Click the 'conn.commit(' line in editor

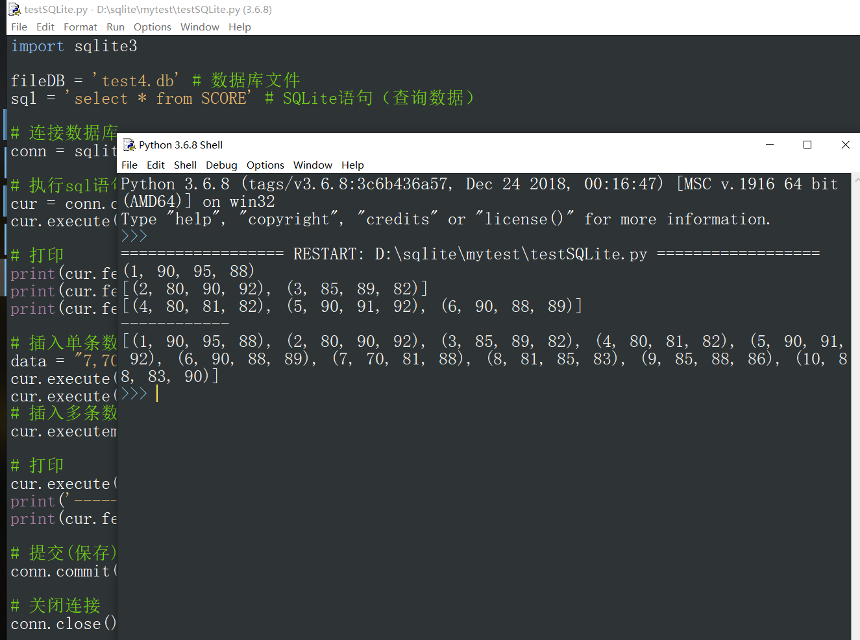click(64, 571)
